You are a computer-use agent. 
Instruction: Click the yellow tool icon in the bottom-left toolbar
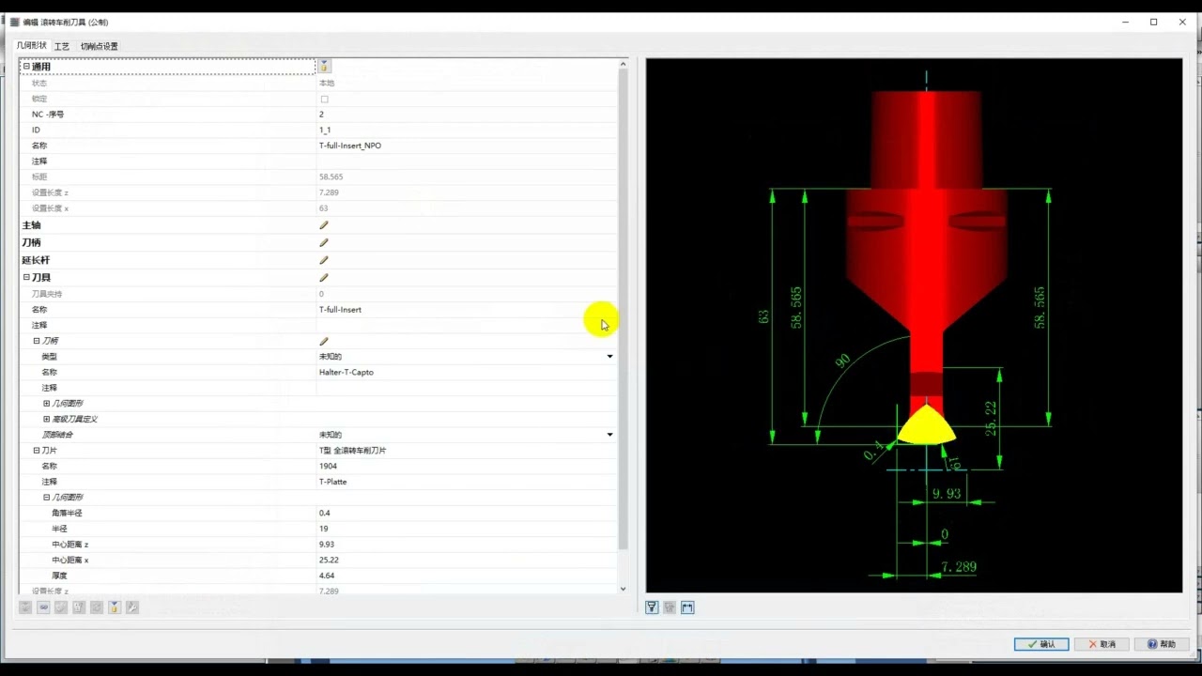(115, 607)
